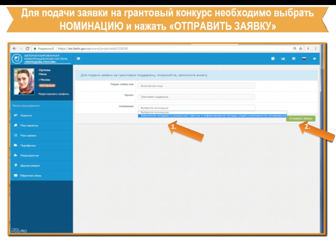Click the hamburger menu icon in header
Image resolution: width=336 pixels, height=252 pixels.
[78, 58]
